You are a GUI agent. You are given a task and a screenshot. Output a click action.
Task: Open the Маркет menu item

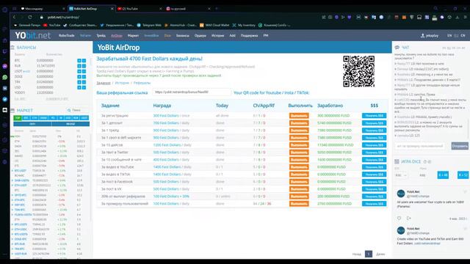pyautogui.click(x=133, y=36)
